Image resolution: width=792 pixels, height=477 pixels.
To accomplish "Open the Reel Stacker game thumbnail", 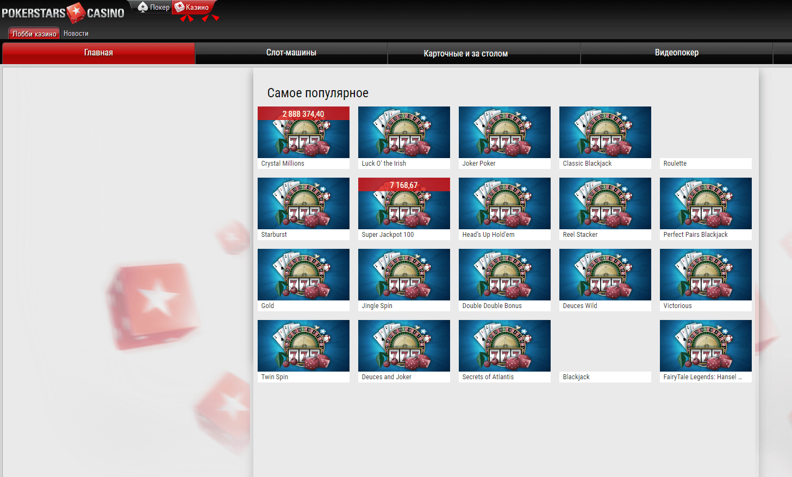I will [605, 203].
